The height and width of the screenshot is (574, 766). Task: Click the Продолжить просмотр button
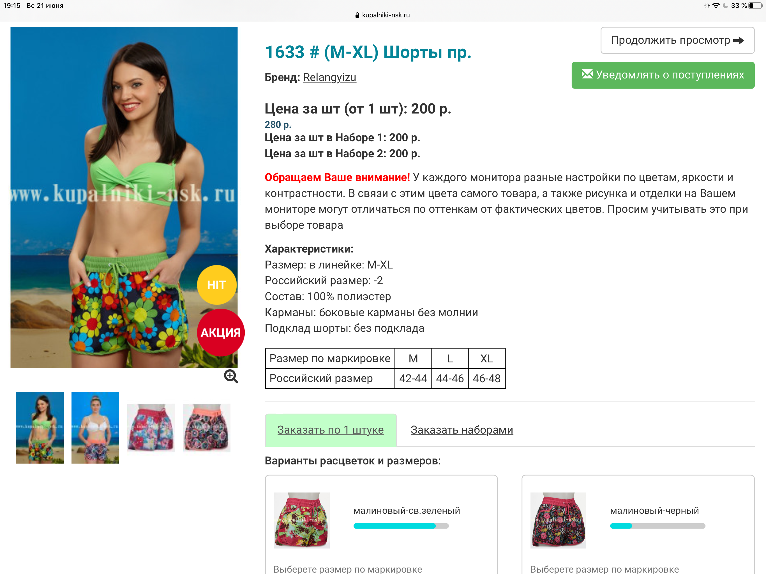click(677, 41)
